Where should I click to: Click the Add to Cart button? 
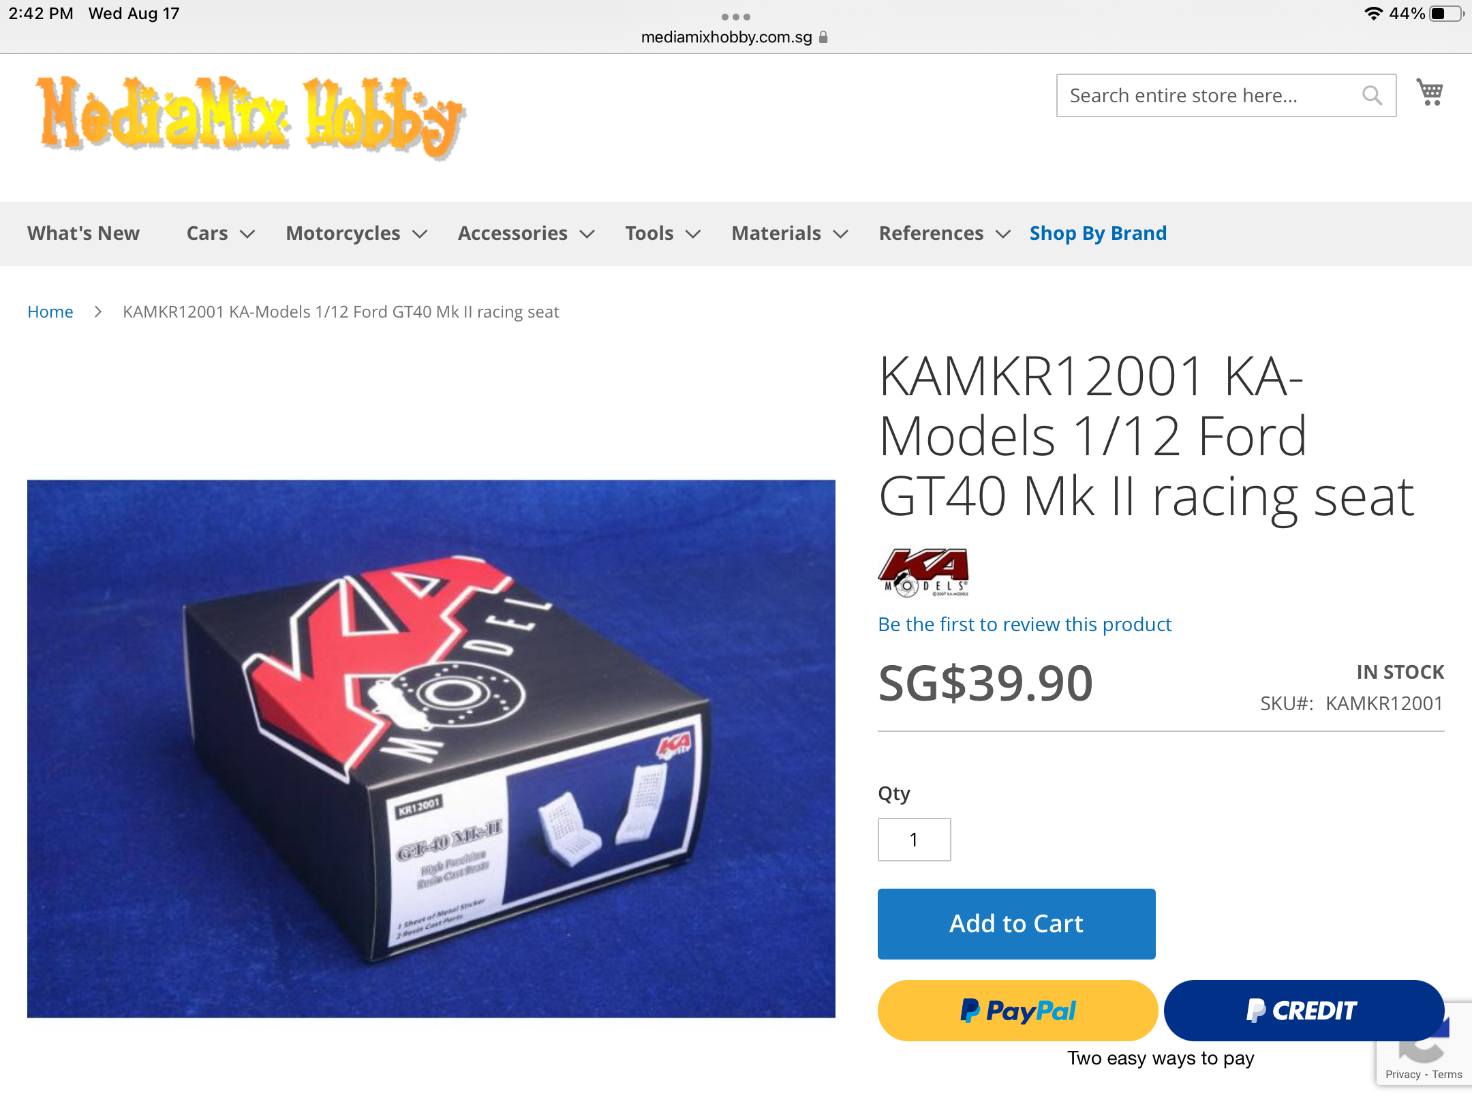point(1016,923)
